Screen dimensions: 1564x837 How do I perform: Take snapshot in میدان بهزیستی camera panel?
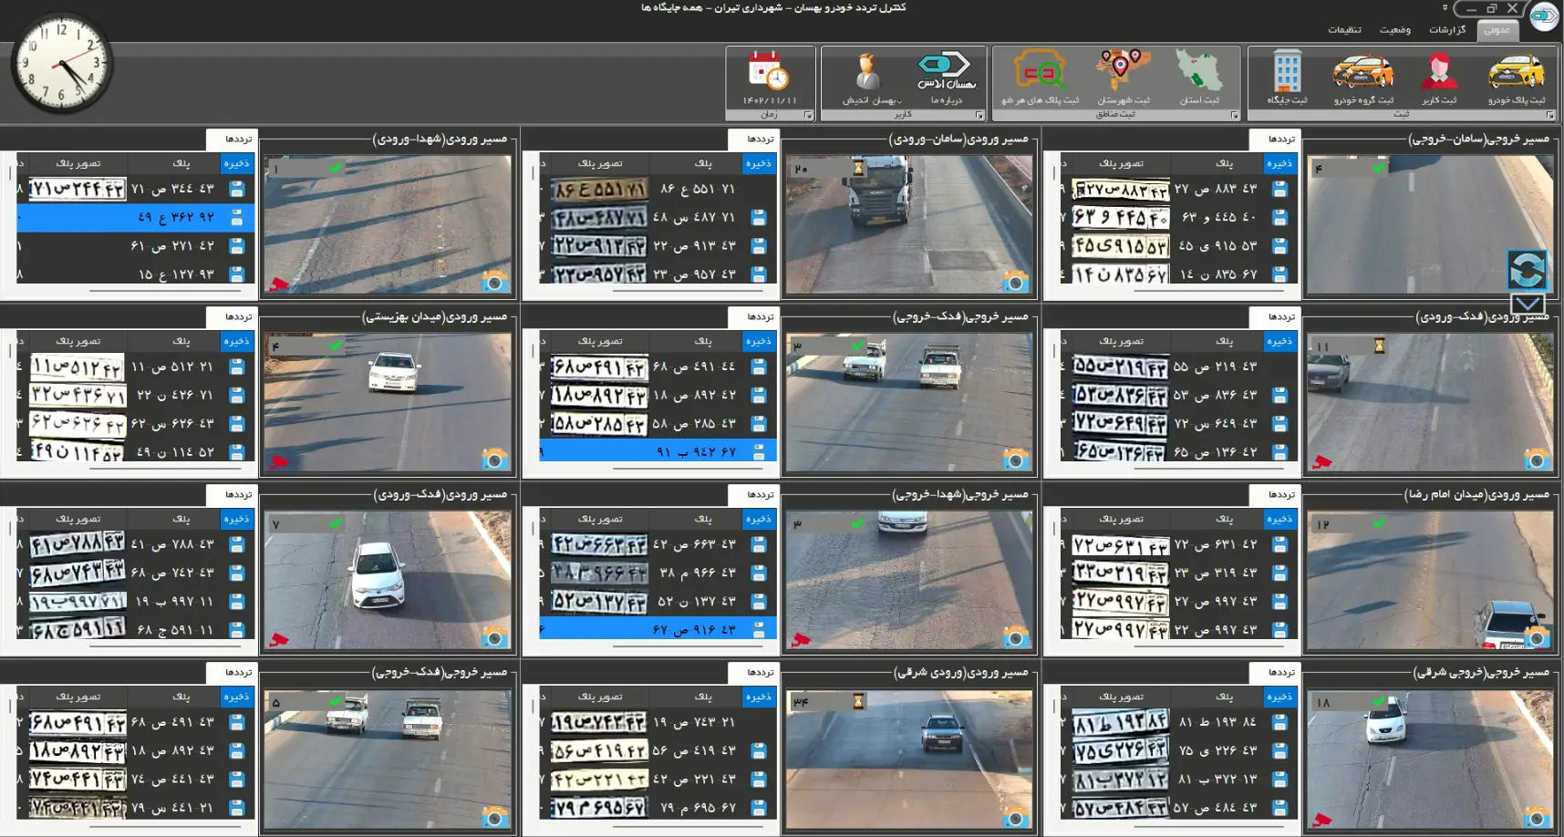(x=494, y=459)
